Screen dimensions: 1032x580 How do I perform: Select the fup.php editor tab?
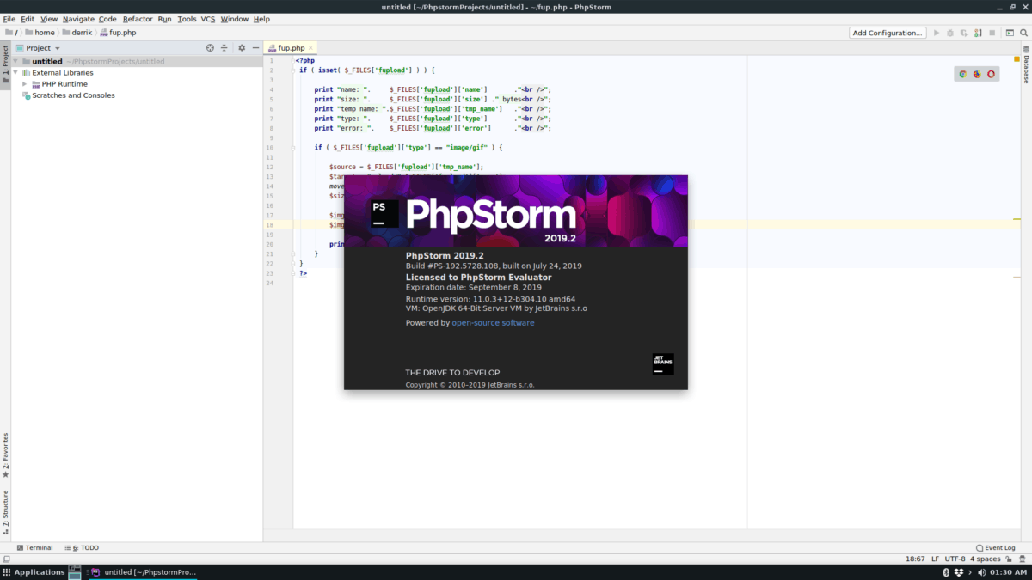290,48
